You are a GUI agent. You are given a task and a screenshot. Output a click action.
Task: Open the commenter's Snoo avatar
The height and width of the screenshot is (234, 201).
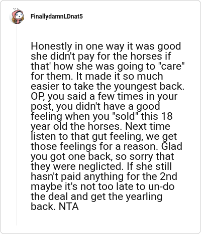pyautogui.click(x=17, y=16)
